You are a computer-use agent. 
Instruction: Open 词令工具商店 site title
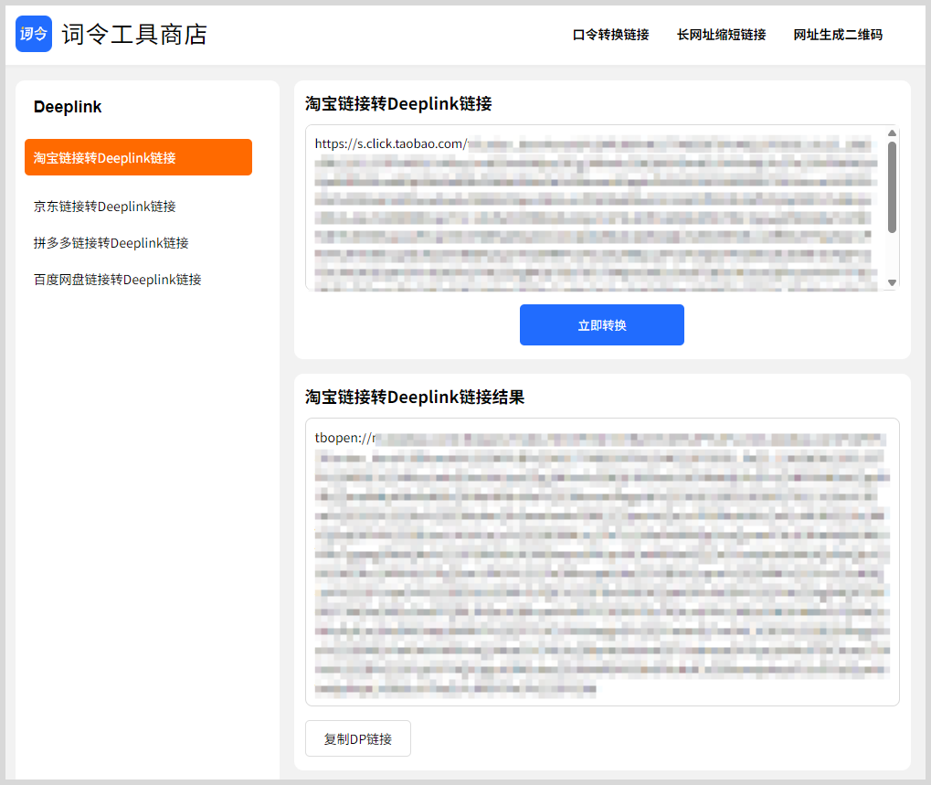[135, 35]
